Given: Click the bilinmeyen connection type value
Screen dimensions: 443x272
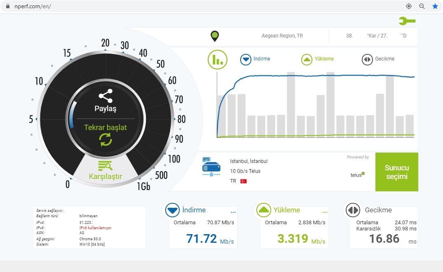Looking at the screenshot, I should (x=88, y=216).
